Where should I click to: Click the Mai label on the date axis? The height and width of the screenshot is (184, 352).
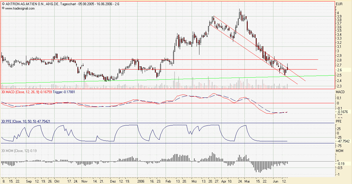point(247,182)
